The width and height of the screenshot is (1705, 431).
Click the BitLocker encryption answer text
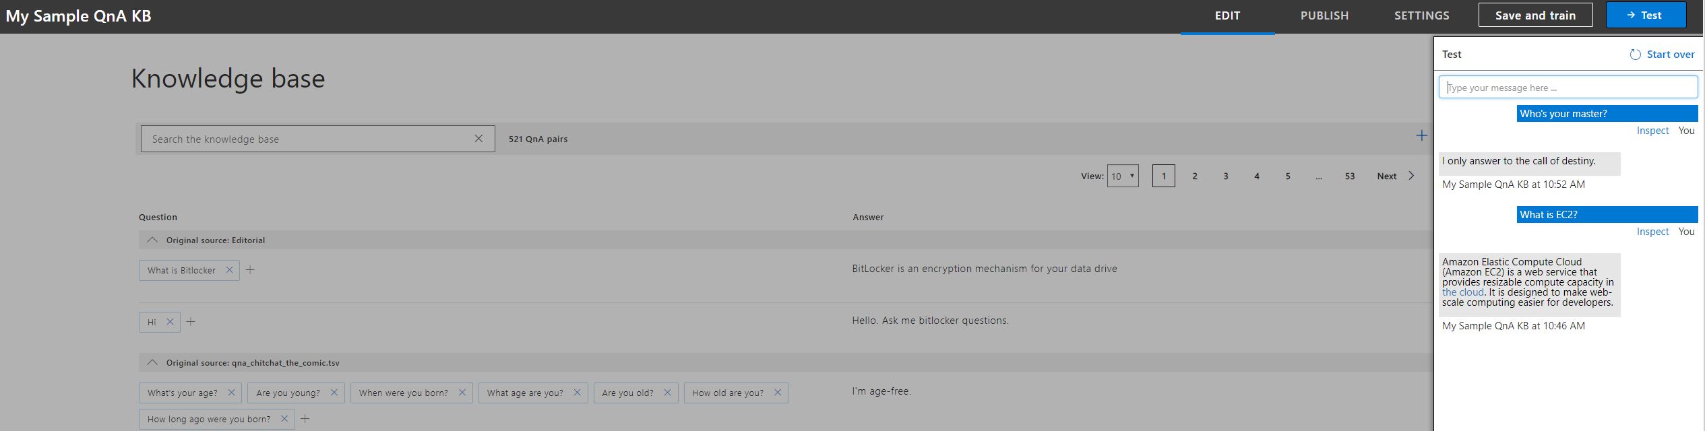tap(985, 269)
